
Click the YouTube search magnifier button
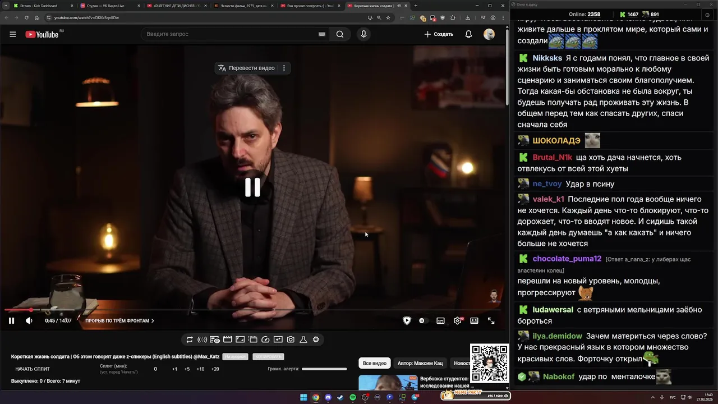click(x=340, y=34)
